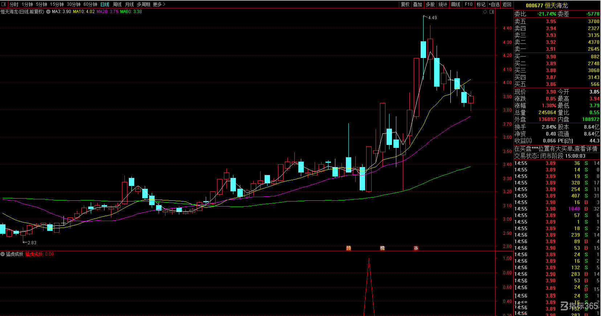Image resolution: width=601 pixels, height=316 pixels.
Task: Click the 交易状态: 闭市阶段 status line
Action: [549, 156]
